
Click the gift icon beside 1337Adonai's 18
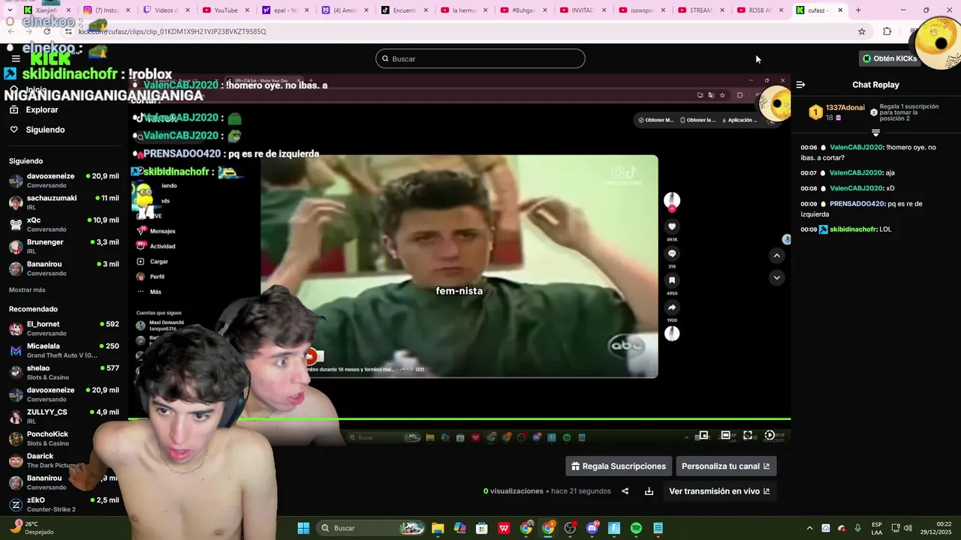839,118
